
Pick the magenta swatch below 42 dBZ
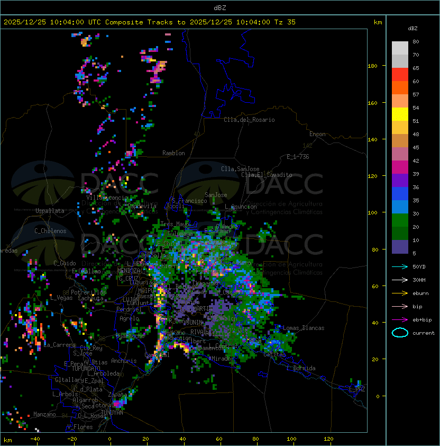(x=400, y=167)
